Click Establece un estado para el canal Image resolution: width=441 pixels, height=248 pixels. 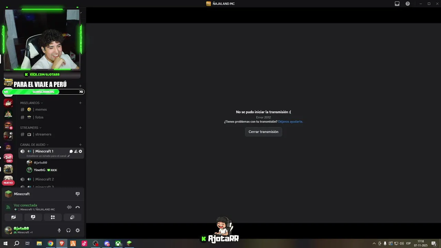point(47,156)
